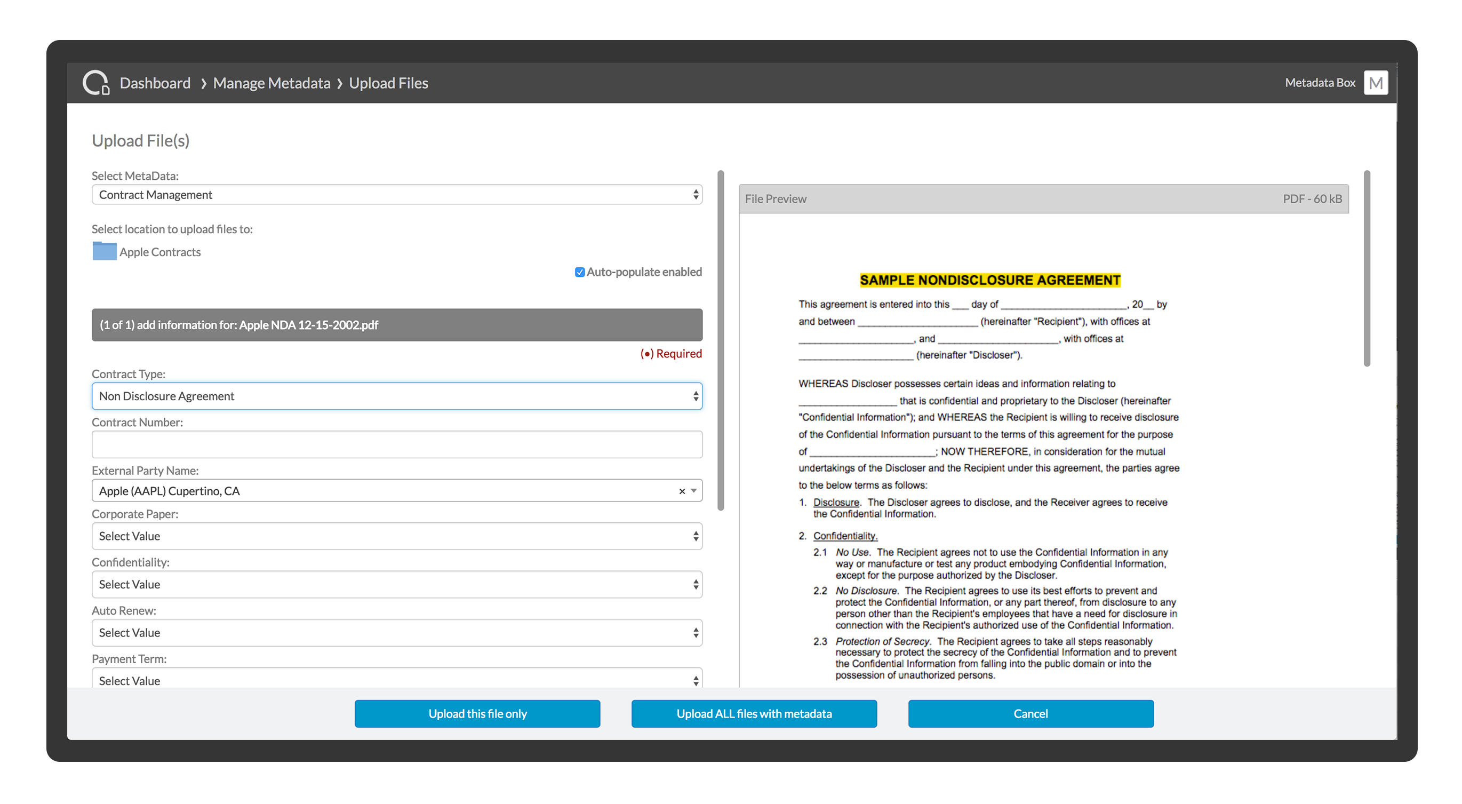Click the Confidentiality underlined heading in preview
This screenshot has height=804, width=1462.
[x=845, y=536]
